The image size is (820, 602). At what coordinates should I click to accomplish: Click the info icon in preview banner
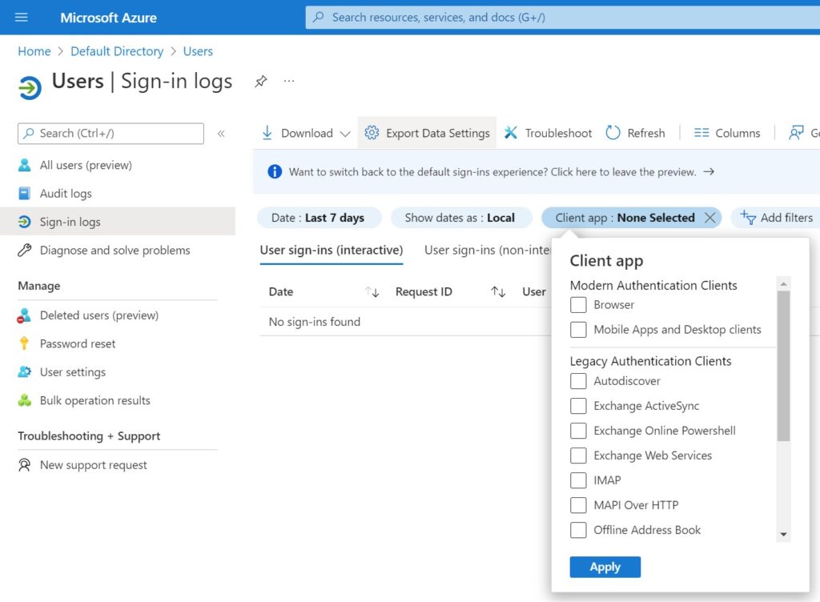[x=275, y=171]
